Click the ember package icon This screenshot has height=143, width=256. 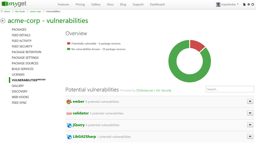pos(69,102)
